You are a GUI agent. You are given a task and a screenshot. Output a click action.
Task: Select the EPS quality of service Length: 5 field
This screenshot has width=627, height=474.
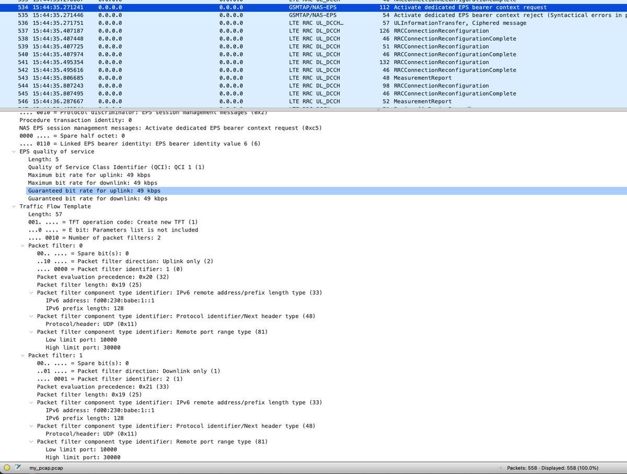coord(43,159)
